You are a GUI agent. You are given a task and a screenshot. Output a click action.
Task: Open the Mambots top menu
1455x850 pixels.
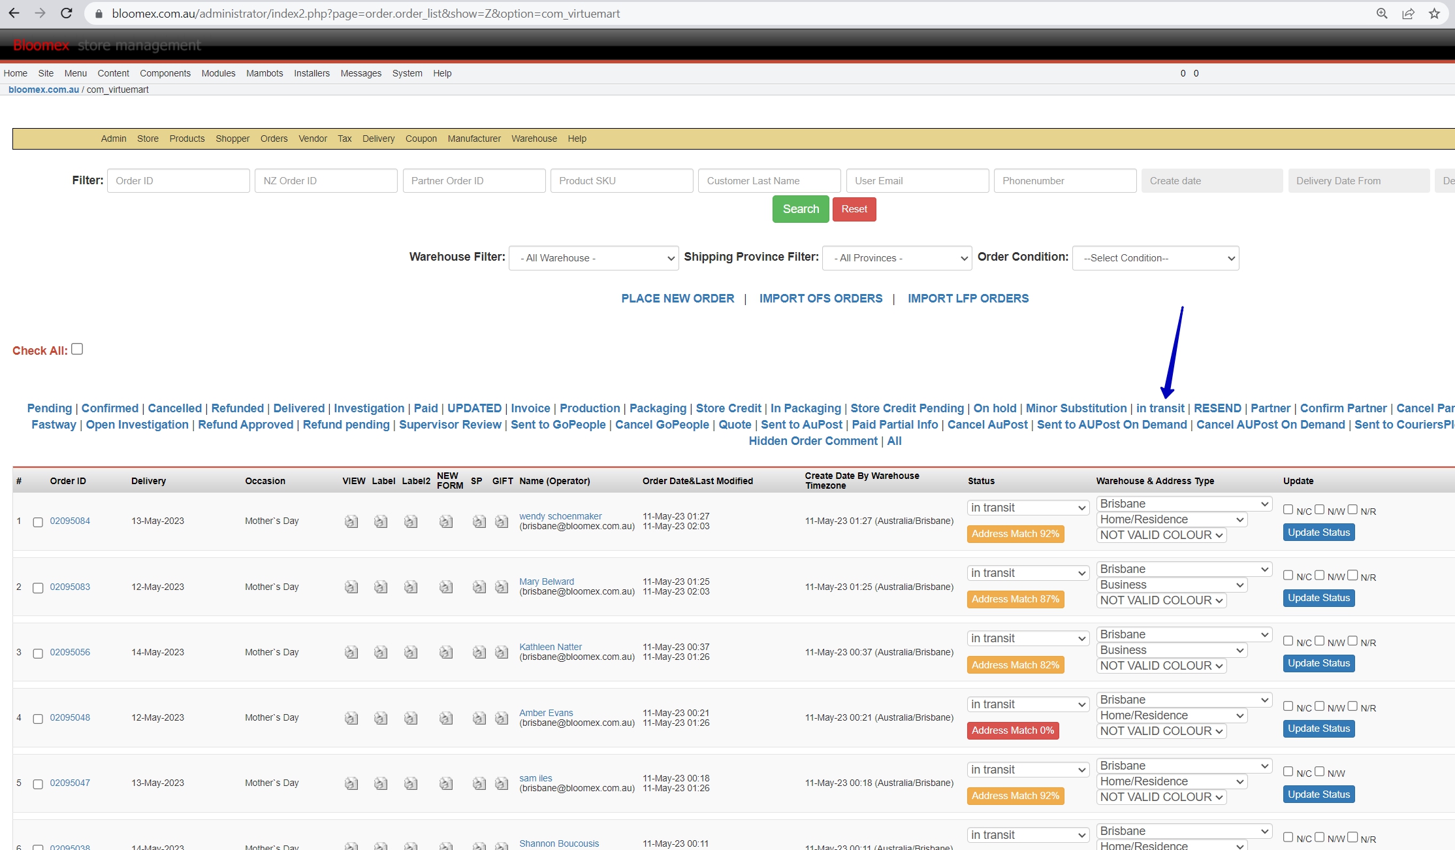(x=264, y=73)
